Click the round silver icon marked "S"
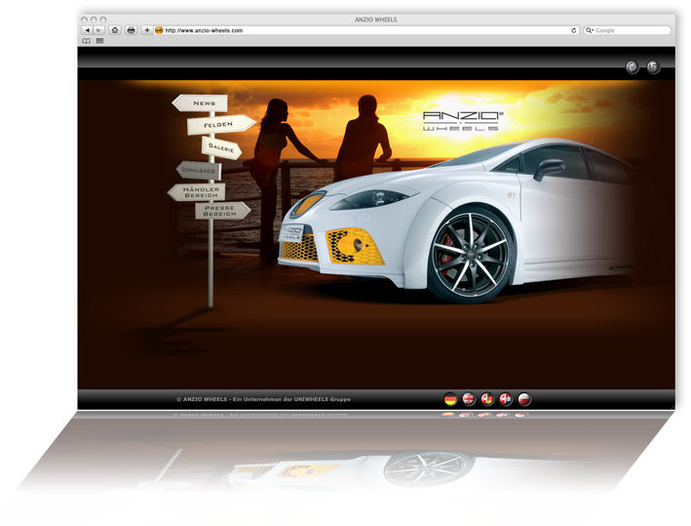Image resolution: width=691 pixels, height=526 pixels. tap(653, 67)
